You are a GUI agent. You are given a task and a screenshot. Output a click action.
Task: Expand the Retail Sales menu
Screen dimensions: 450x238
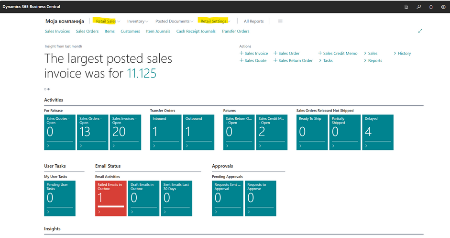point(108,21)
